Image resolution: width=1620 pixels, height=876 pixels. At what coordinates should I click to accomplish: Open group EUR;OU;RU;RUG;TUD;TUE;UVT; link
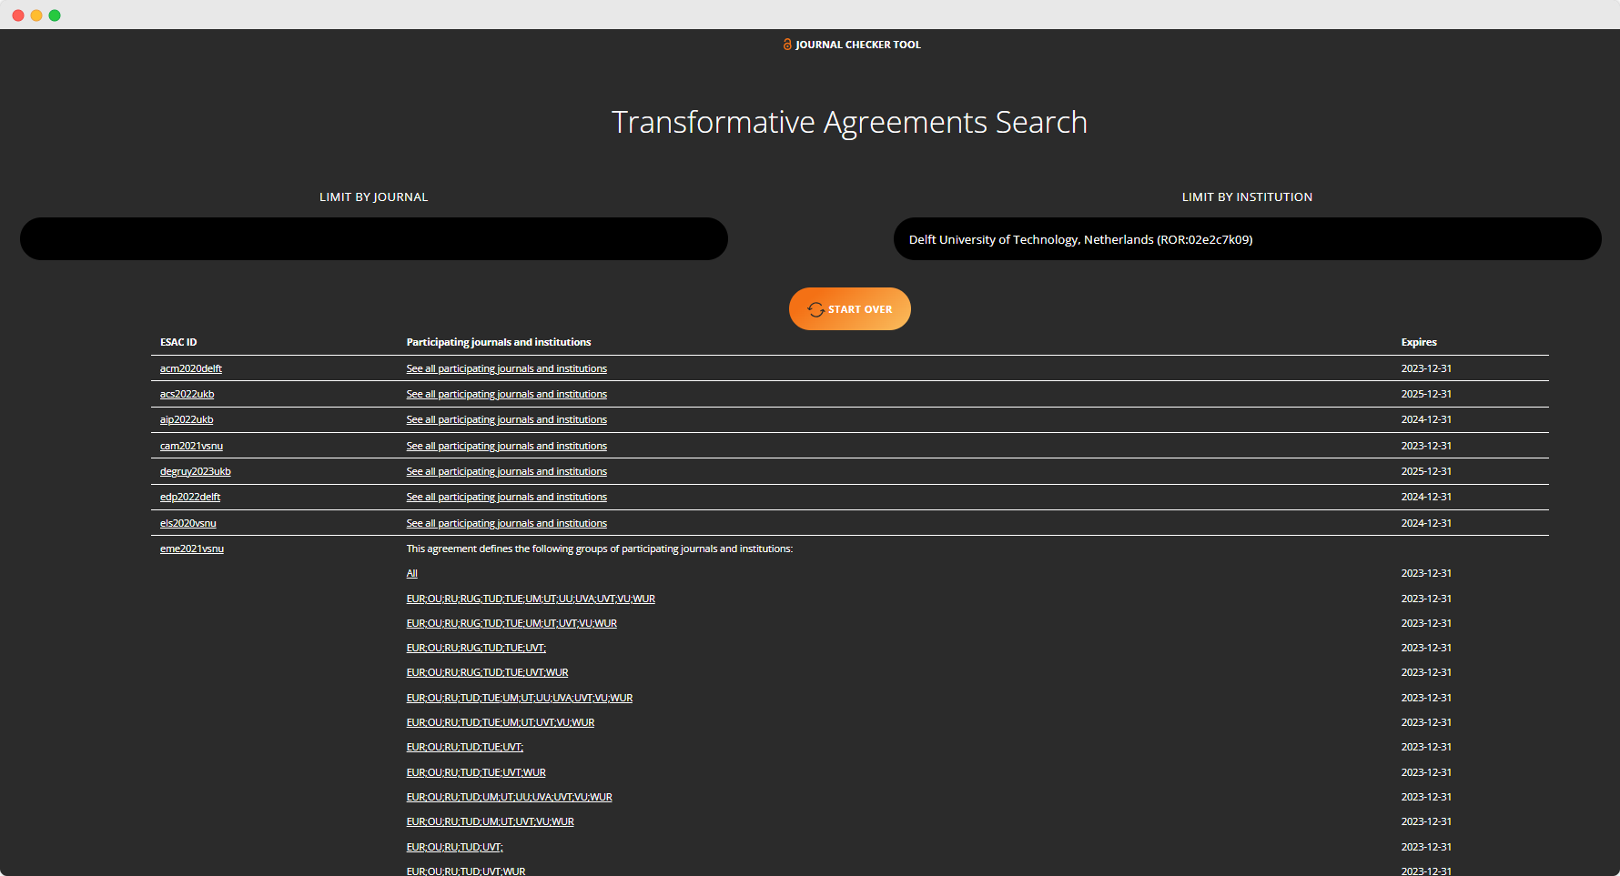click(476, 648)
